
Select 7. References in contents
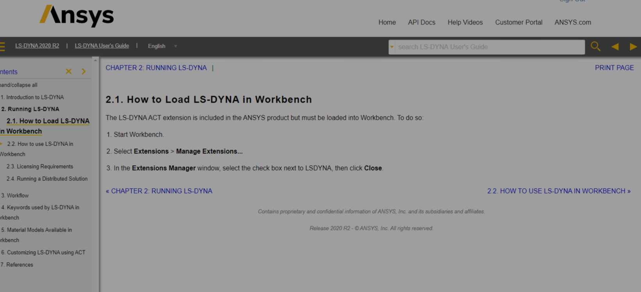(17, 265)
